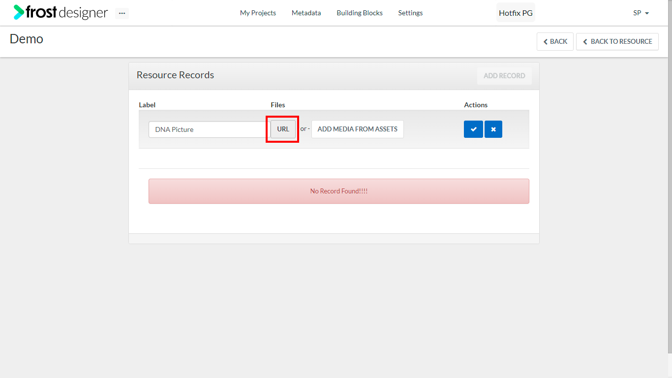Image resolution: width=672 pixels, height=378 pixels.
Task: Click the Actions column header
Action: [476, 105]
